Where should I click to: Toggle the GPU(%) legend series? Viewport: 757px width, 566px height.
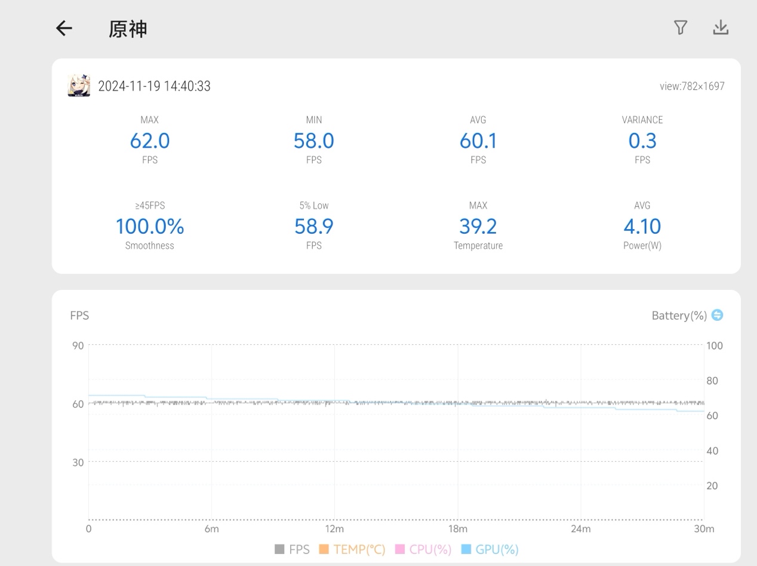pyautogui.click(x=490, y=549)
